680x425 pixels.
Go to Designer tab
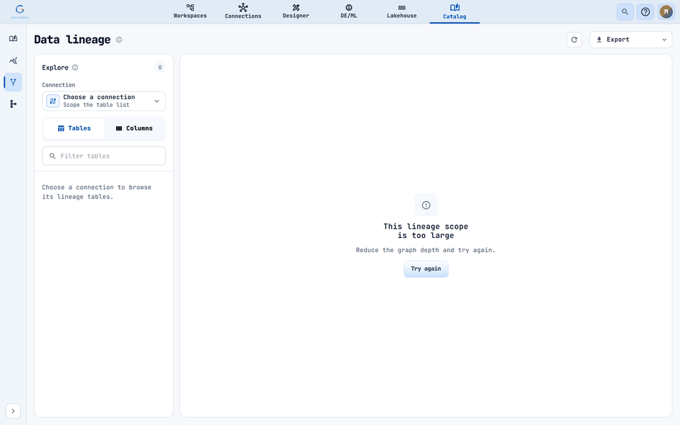296,12
